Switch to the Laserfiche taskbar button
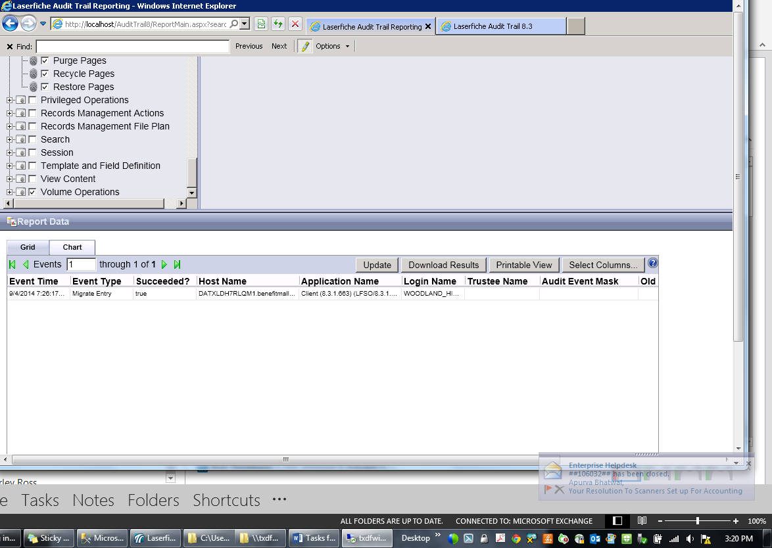The height and width of the screenshot is (548, 772). [x=155, y=538]
